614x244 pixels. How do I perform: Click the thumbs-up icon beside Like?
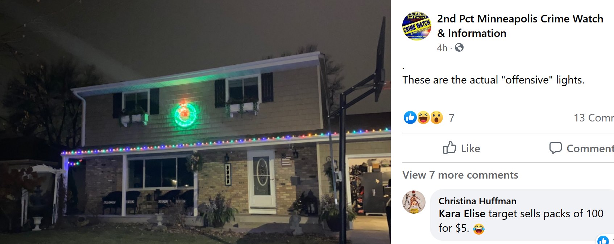(x=449, y=147)
